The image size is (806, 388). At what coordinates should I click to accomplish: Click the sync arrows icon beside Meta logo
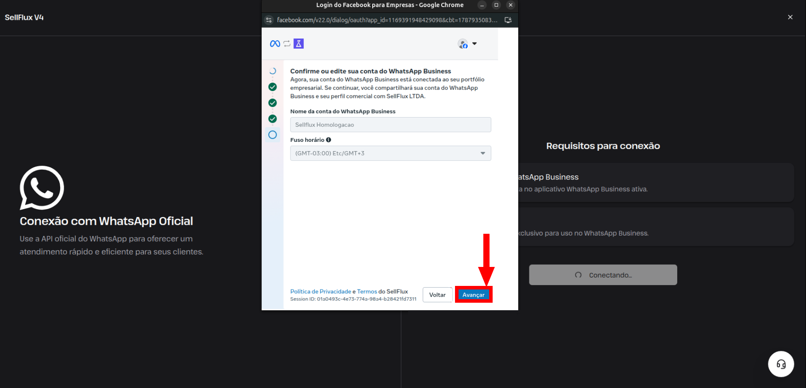tap(287, 43)
